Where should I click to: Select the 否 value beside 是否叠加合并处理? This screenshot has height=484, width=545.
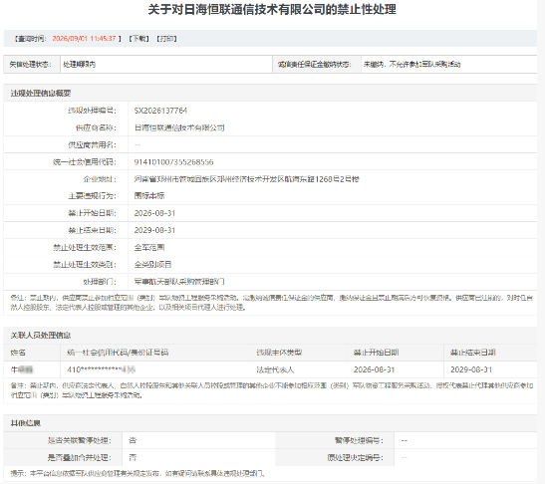click(x=133, y=457)
